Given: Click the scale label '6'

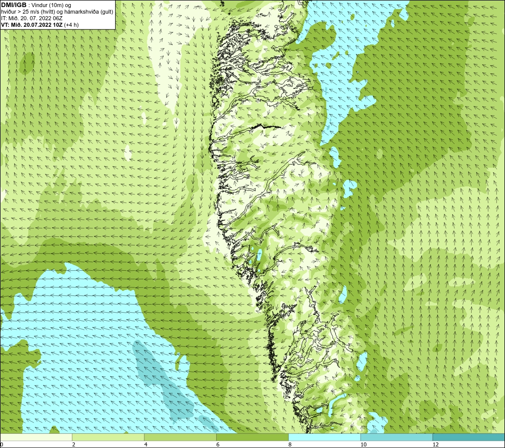Looking at the screenshot, I should click(218, 445).
